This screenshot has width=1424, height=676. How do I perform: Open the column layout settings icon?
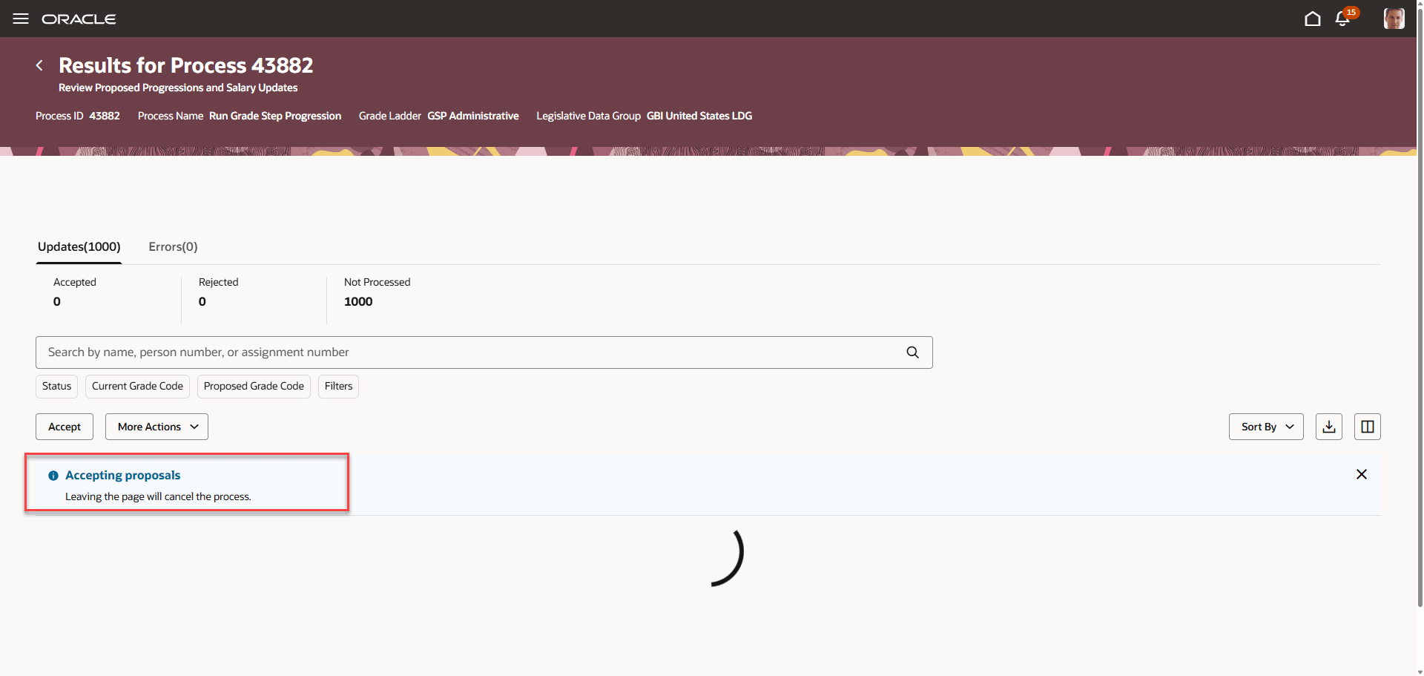click(1368, 427)
